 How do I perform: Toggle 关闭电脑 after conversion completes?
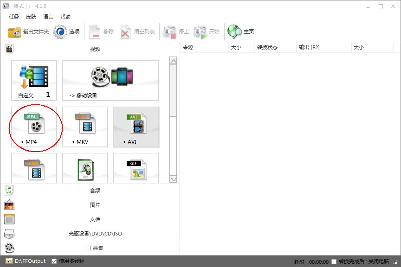click(334, 261)
